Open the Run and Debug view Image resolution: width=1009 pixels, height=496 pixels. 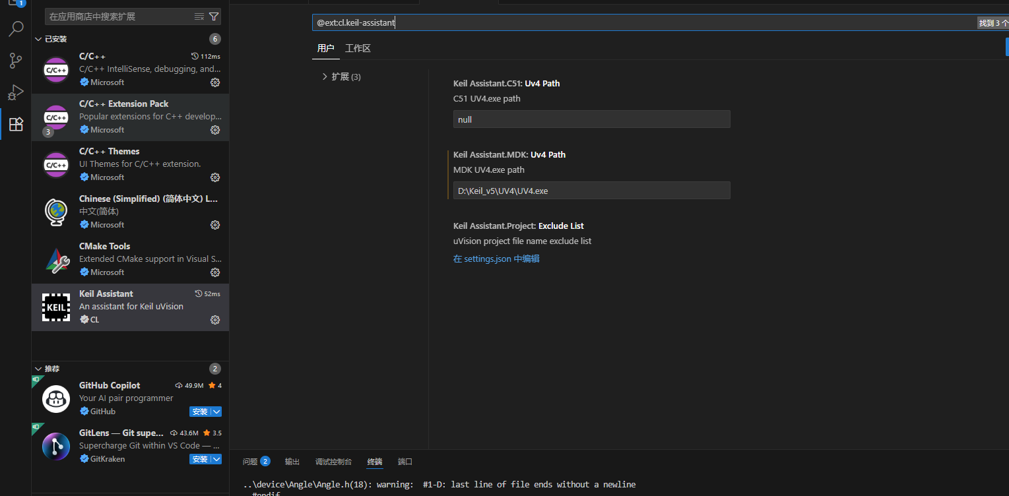16,92
